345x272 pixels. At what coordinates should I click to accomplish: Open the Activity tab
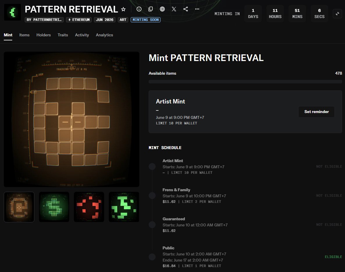(x=82, y=35)
